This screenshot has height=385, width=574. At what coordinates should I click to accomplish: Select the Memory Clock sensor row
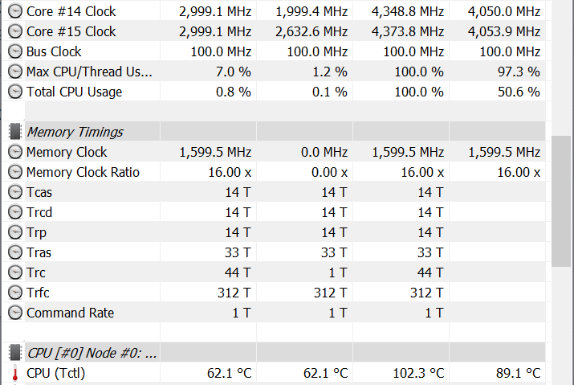coord(275,152)
